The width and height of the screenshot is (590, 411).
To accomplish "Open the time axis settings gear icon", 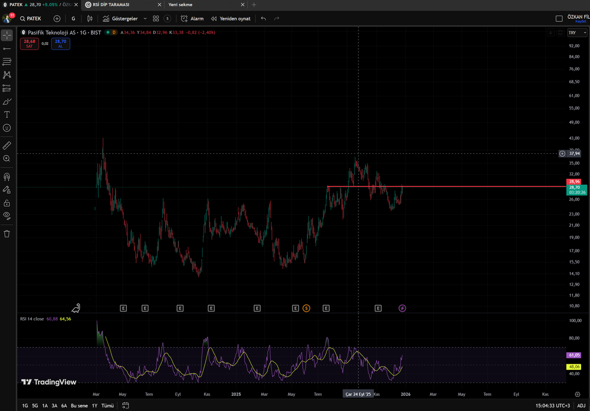I will pos(577,394).
